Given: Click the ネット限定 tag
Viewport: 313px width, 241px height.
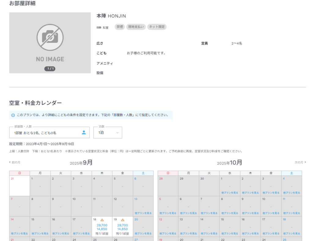Looking at the screenshot, I should click(x=157, y=27).
